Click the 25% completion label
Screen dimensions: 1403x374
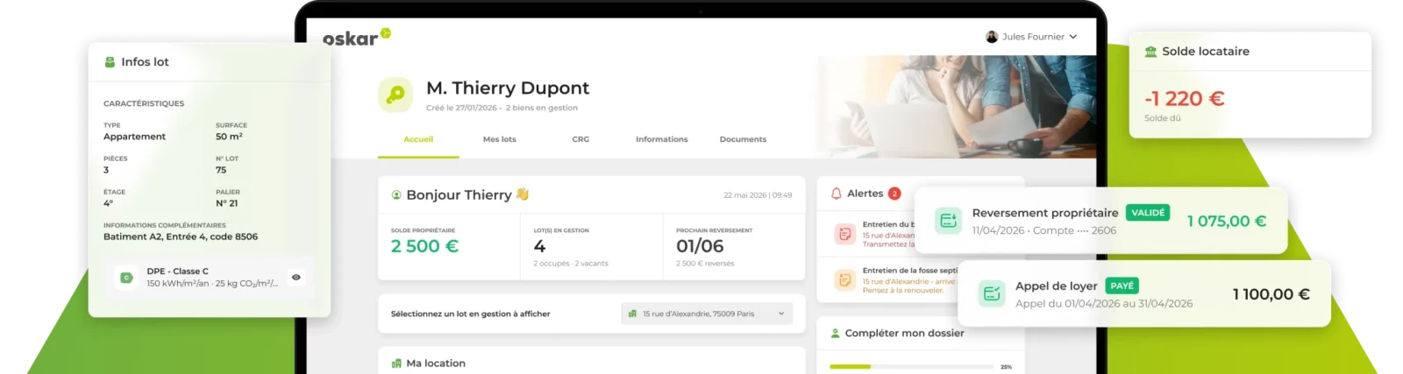coord(1007,367)
